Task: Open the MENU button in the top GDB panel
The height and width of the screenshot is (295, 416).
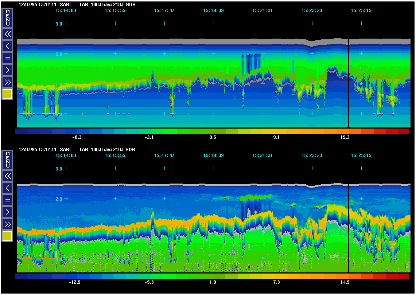Action: point(7,17)
